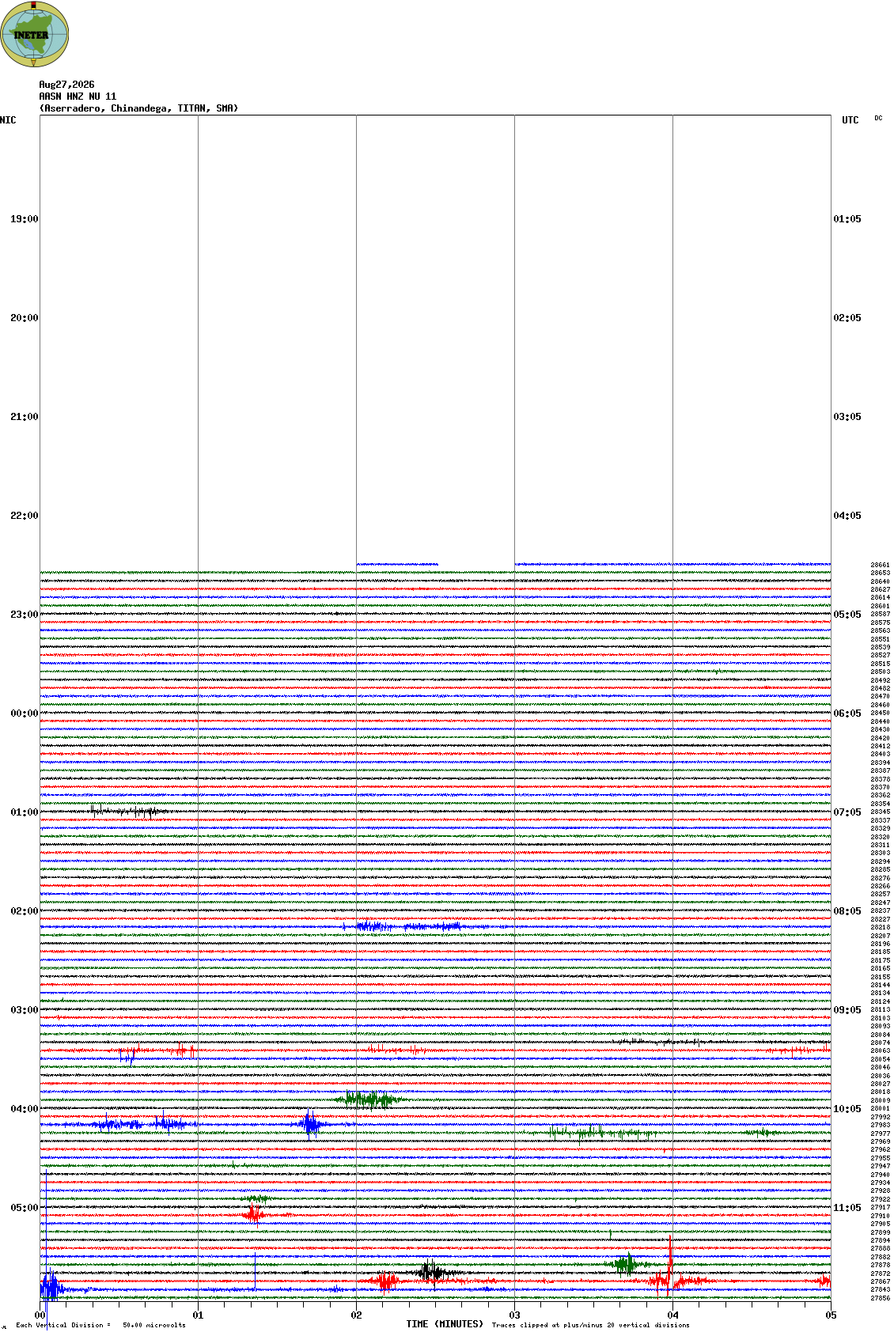Click the "21:00" local time label
The height and width of the screenshot is (1336, 894).
click(24, 417)
